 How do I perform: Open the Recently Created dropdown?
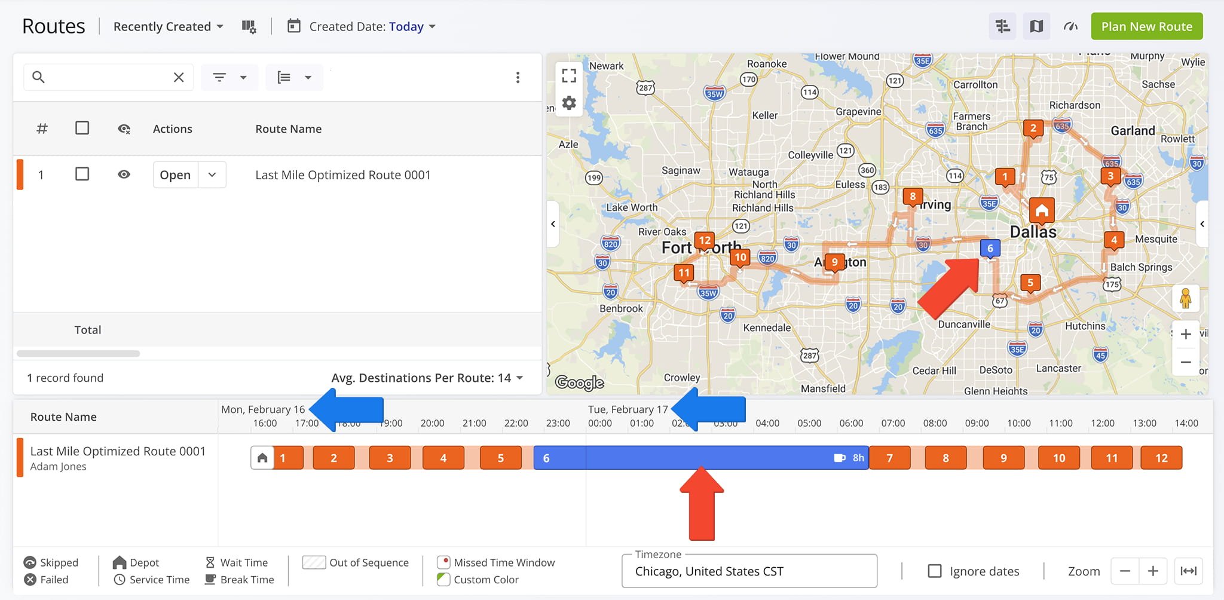click(x=168, y=27)
